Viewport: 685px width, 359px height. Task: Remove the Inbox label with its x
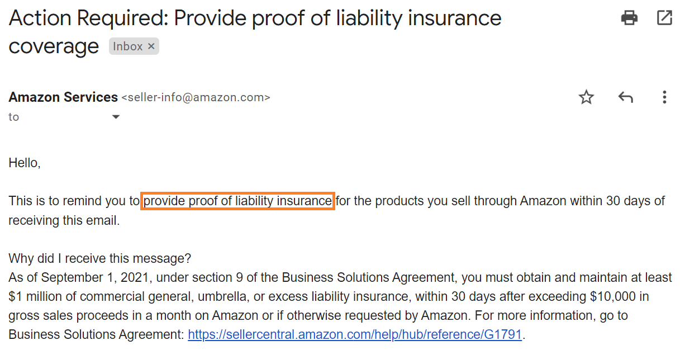[x=151, y=46]
